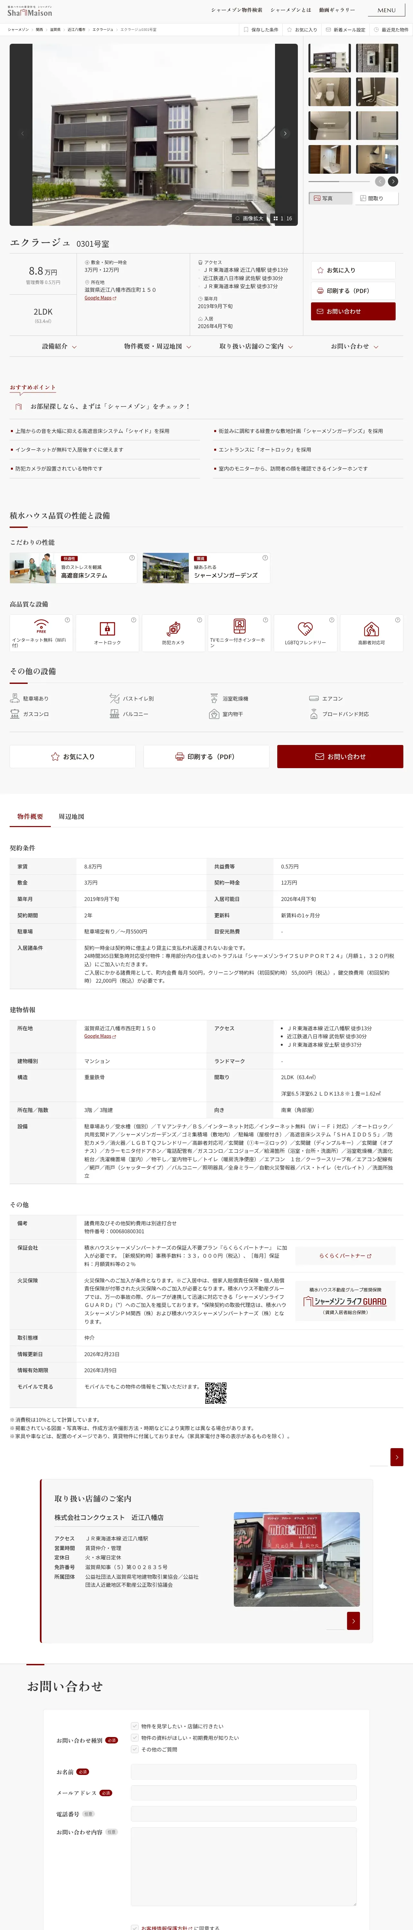Open 新着メール設定 in the utility bar
413x1930 pixels.
345,30
